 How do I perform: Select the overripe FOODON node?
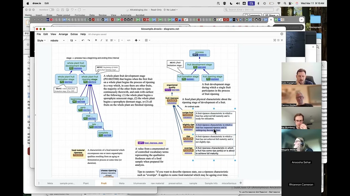[188, 151]
